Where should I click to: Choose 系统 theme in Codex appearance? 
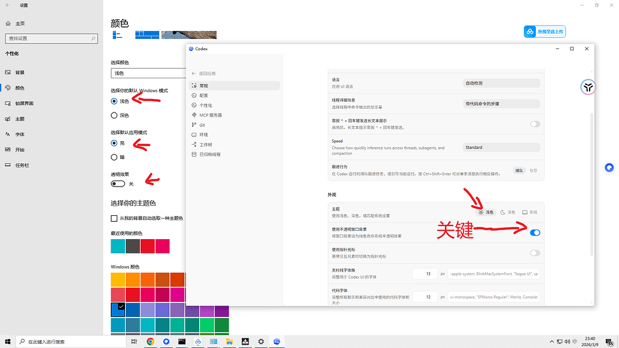pyautogui.click(x=530, y=212)
